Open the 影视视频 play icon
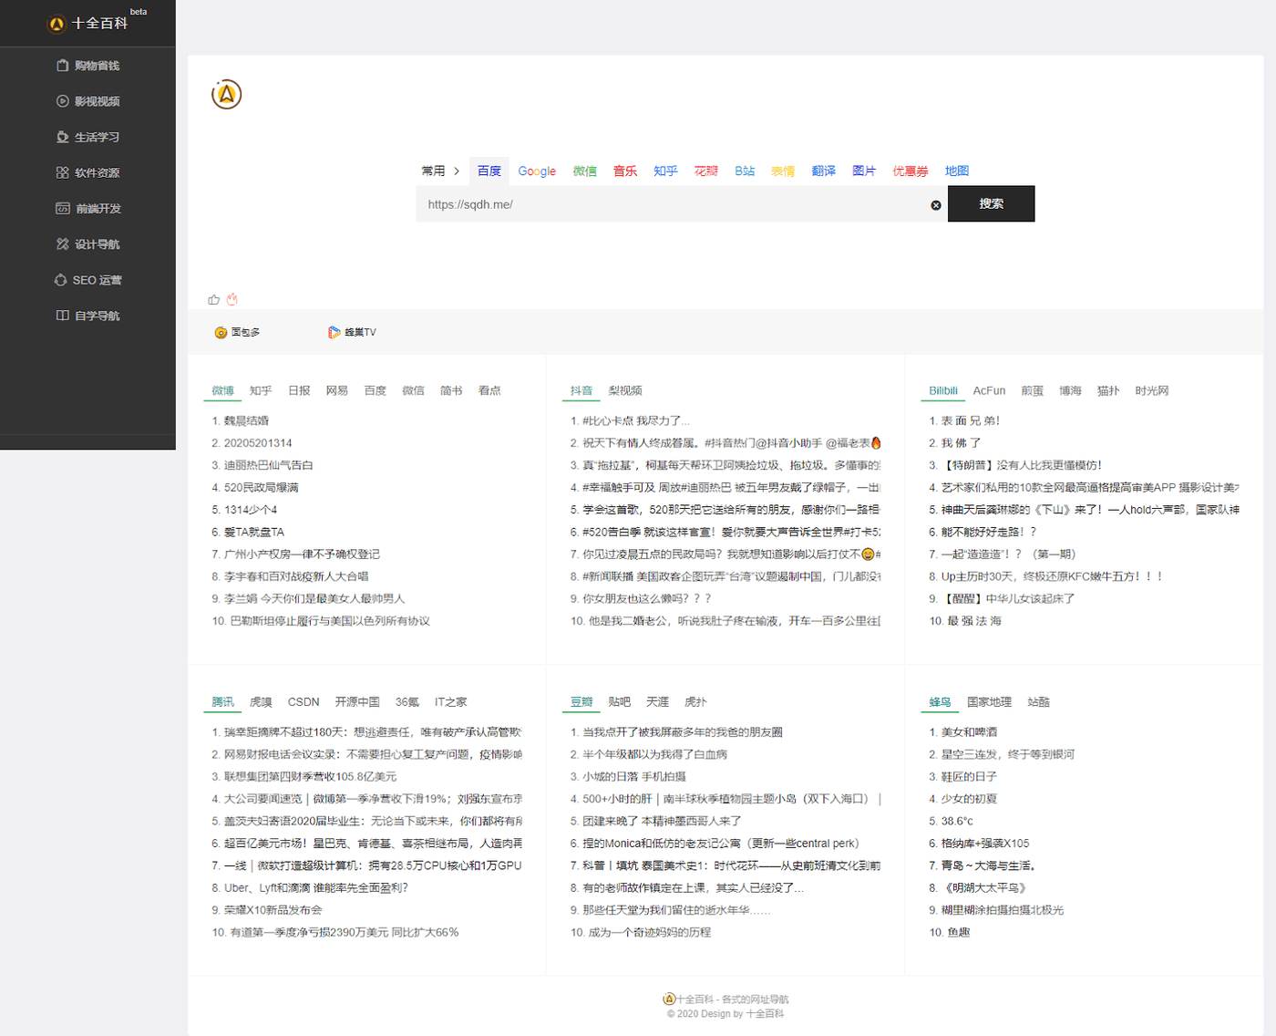This screenshot has width=1276, height=1036. point(63,101)
